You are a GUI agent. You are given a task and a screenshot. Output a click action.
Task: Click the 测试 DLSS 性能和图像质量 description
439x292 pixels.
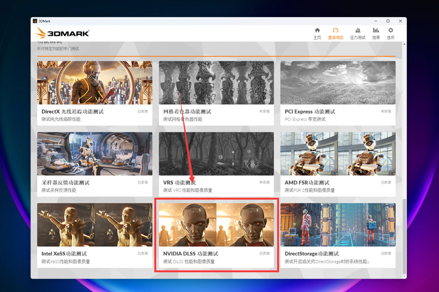(189, 262)
